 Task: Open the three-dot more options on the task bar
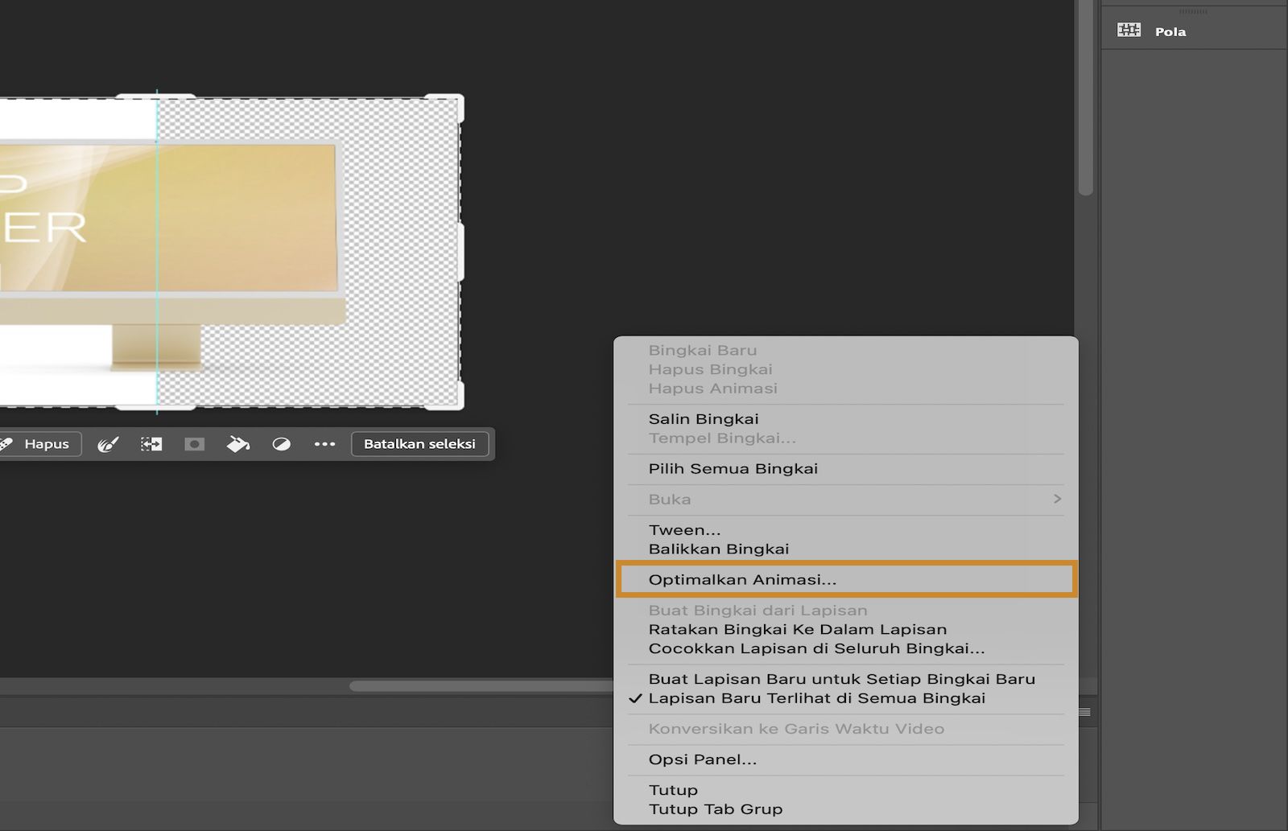[x=324, y=443]
